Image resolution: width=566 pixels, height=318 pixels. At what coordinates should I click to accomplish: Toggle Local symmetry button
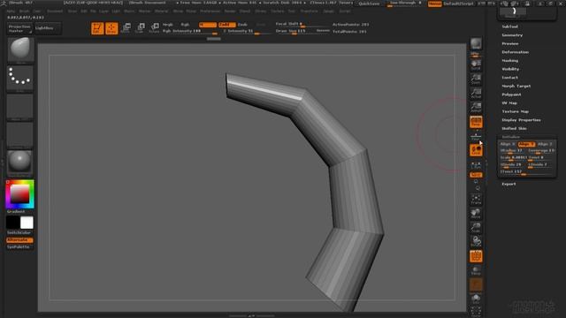(476, 150)
